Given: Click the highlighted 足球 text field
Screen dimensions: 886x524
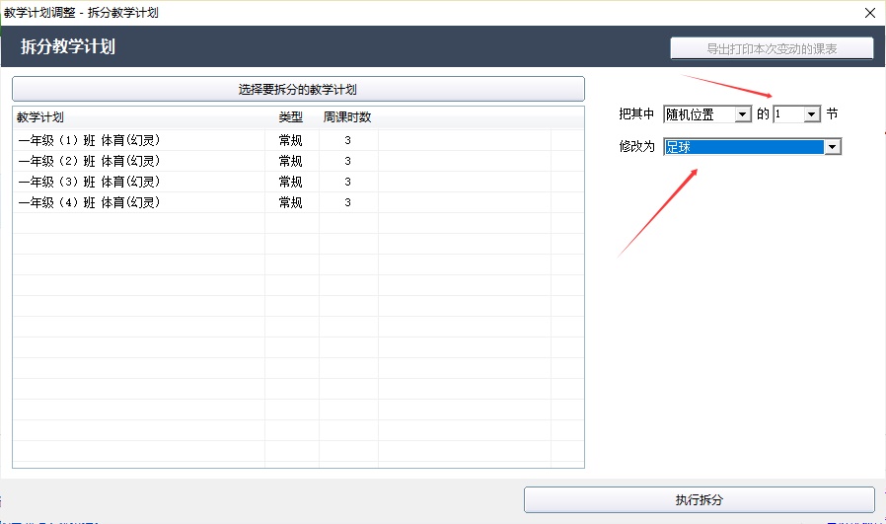Looking at the screenshot, I should (744, 147).
